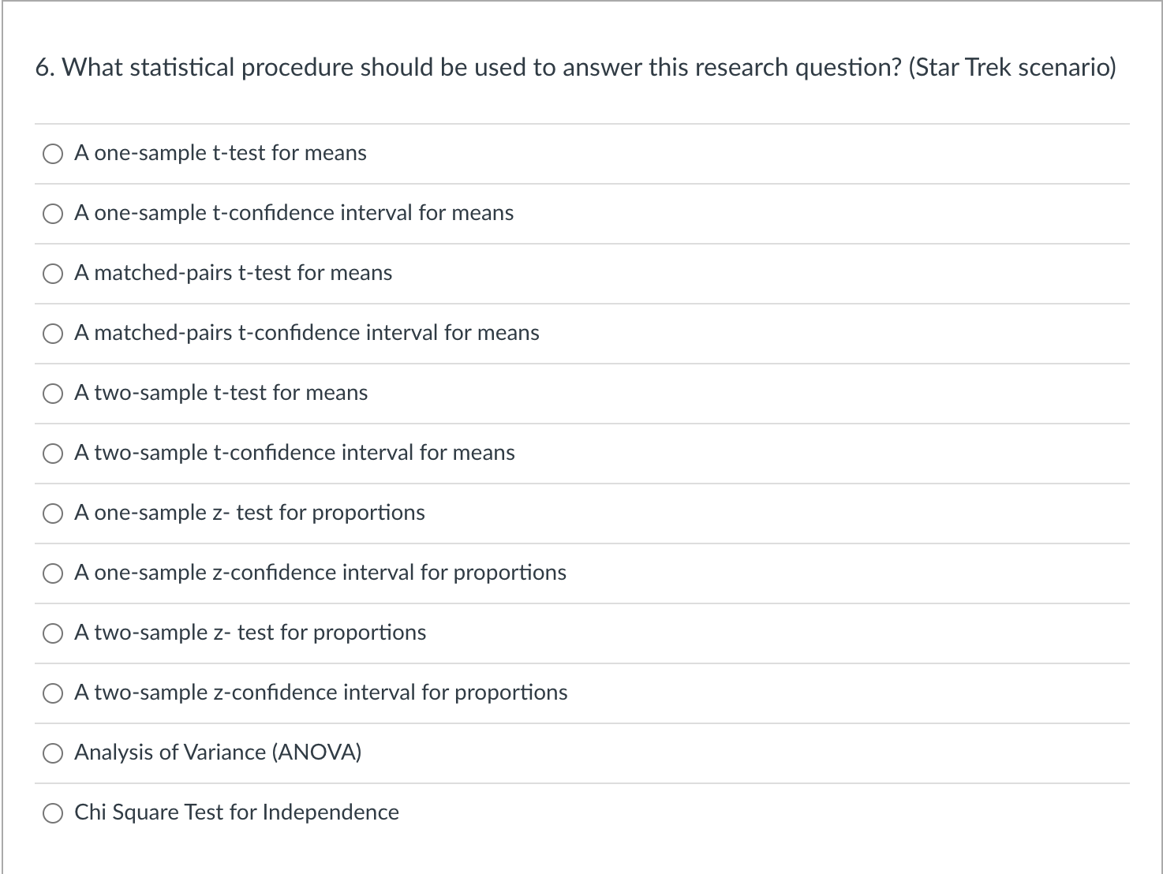Pick a matched-pairs t-confidence interval for means
The image size is (1163, 874).
point(53,334)
